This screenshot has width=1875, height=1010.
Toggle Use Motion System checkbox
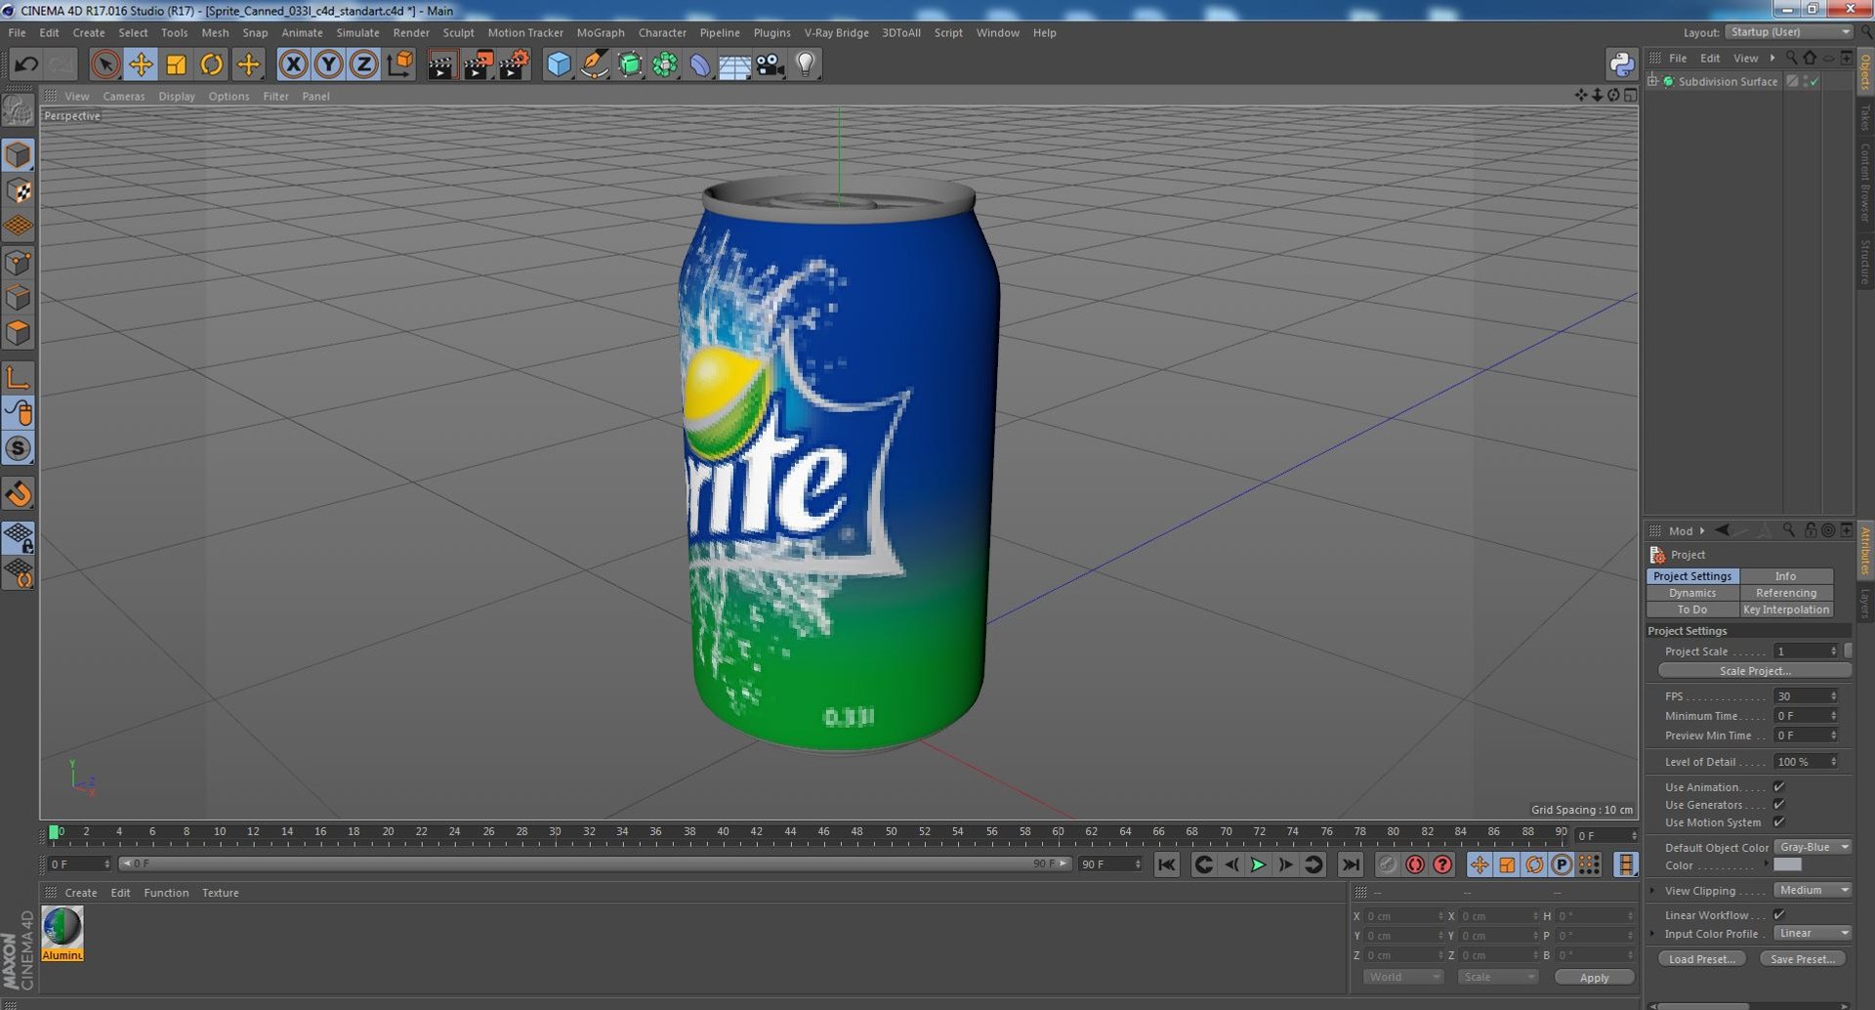pyautogui.click(x=1778, y=822)
